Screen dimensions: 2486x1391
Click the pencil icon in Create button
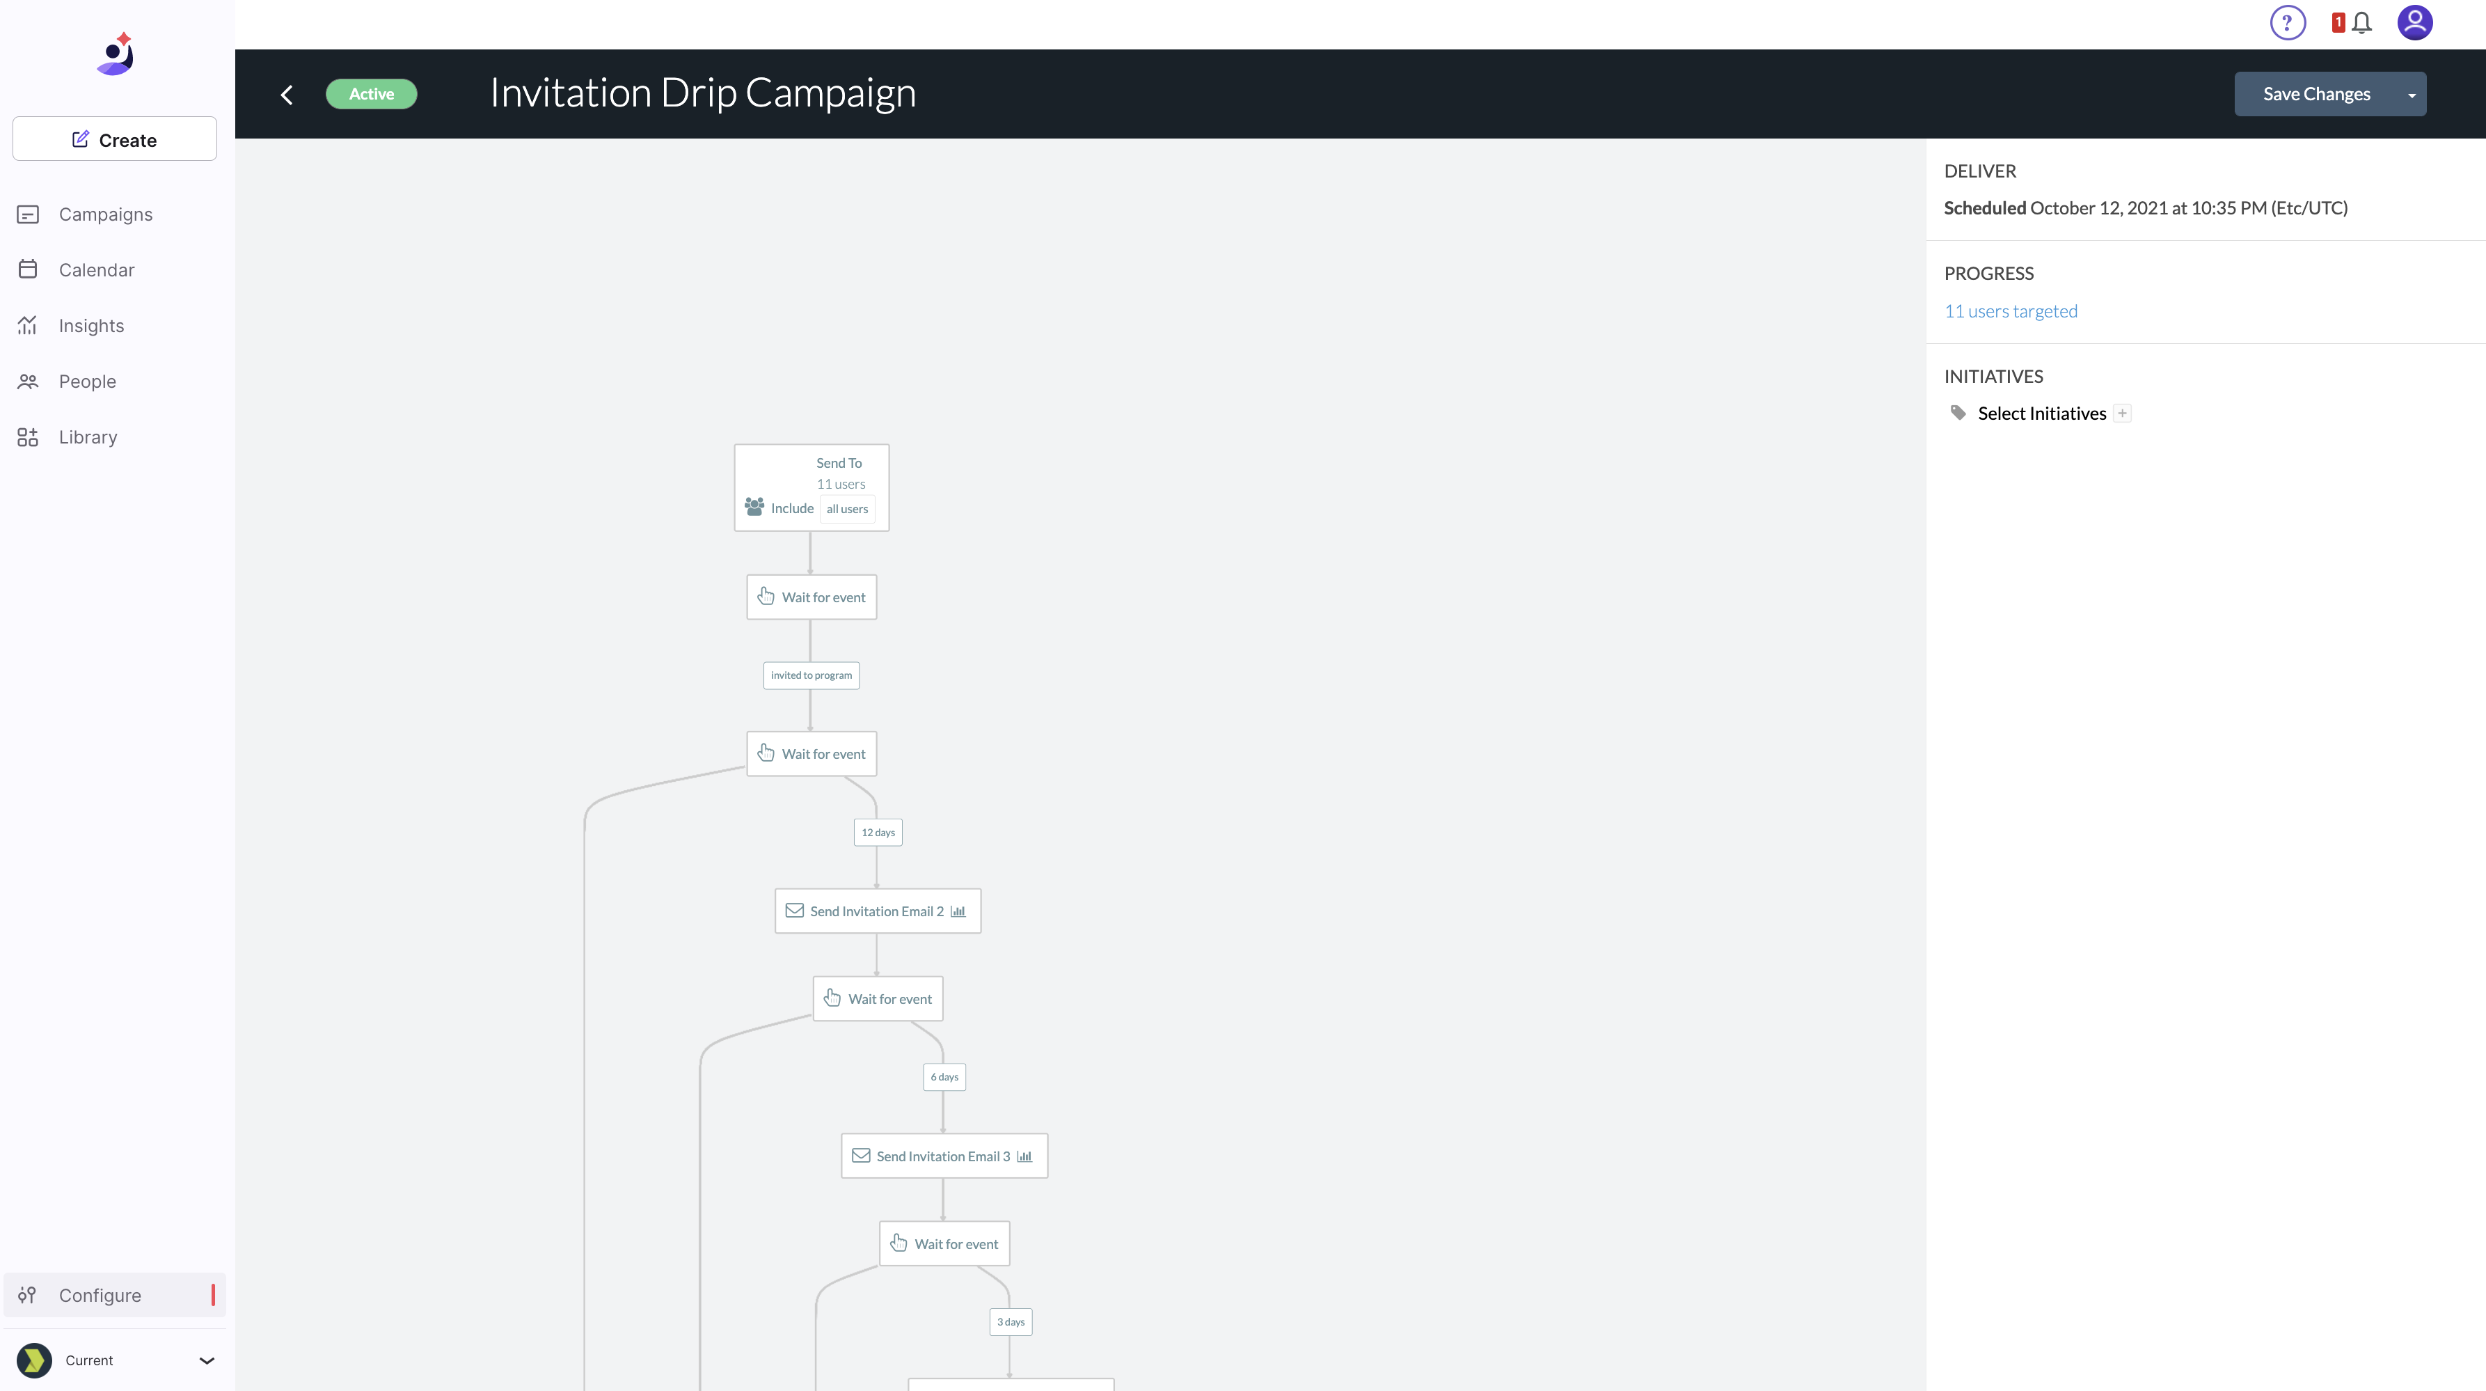coord(81,139)
